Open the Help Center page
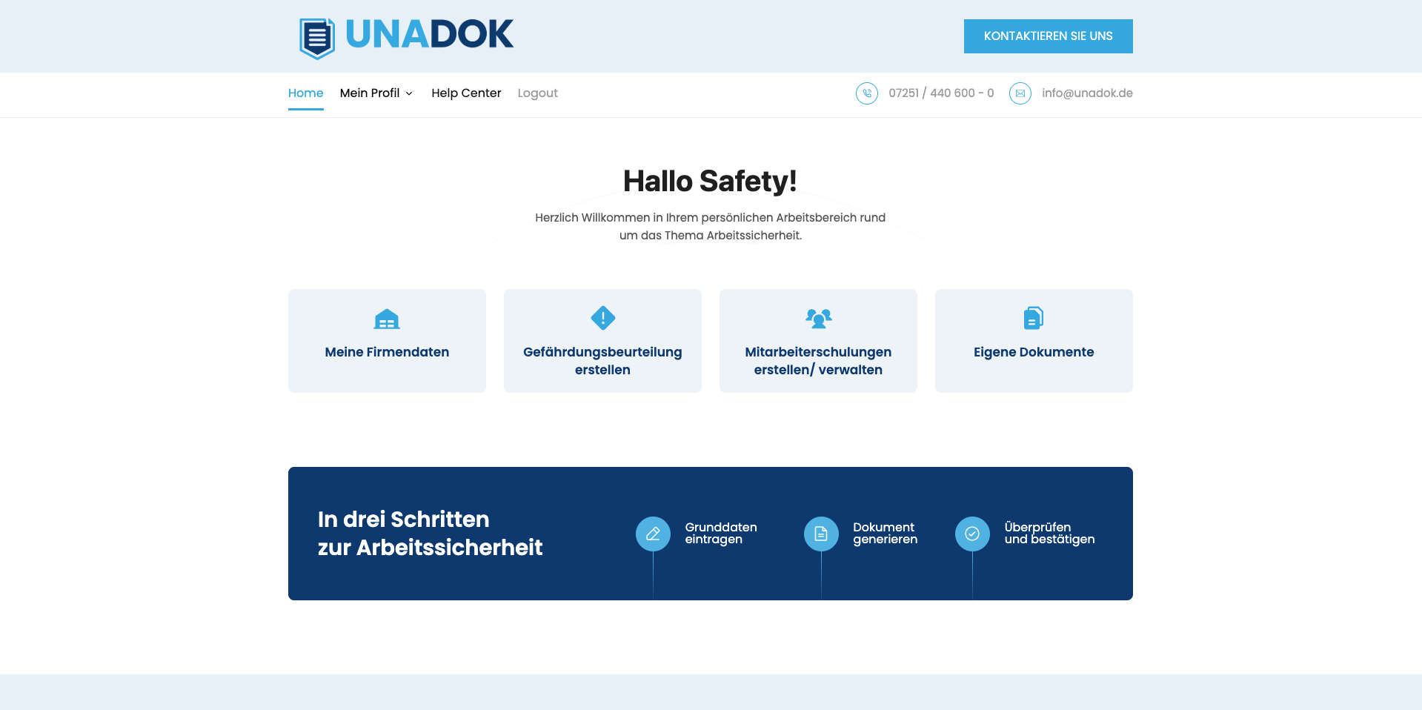 click(466, 93)
